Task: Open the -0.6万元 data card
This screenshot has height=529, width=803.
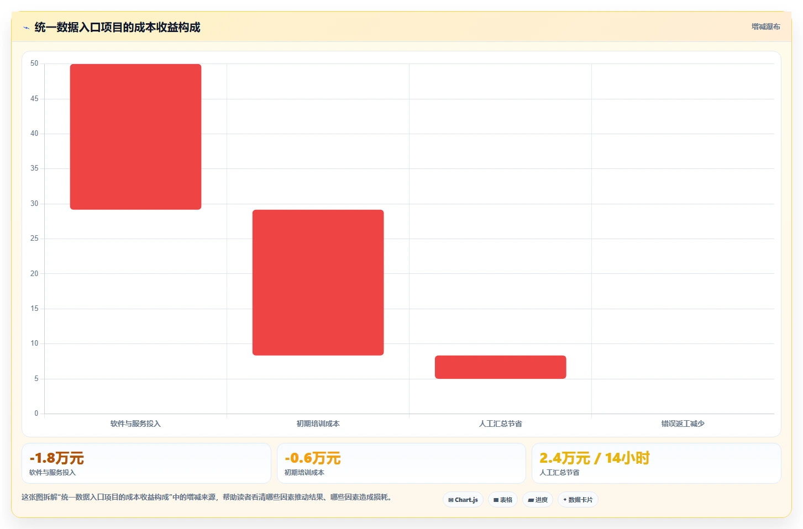Action: coord(401,463)
